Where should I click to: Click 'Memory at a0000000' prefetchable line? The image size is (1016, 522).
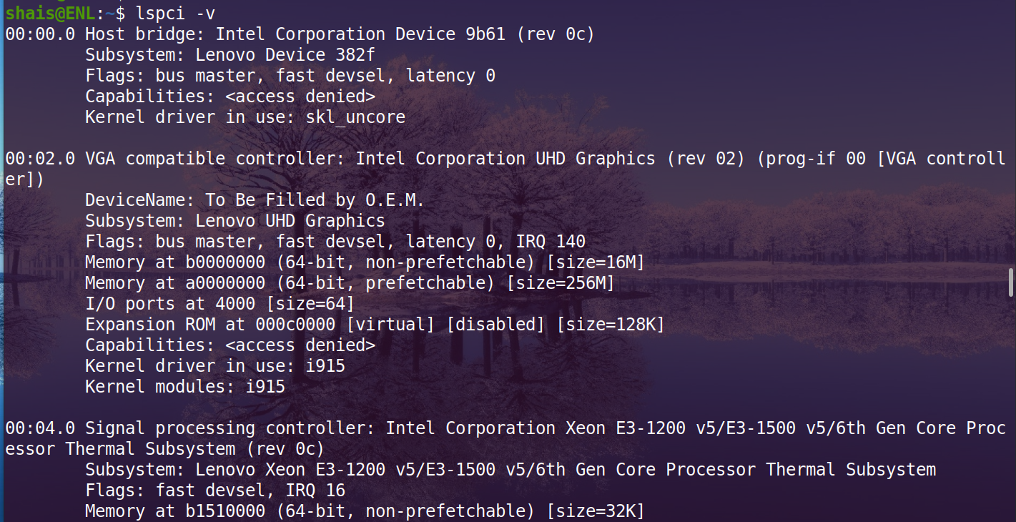tap(350, 283)
